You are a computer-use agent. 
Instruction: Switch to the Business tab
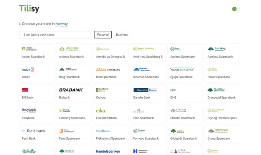pos(122,35)
